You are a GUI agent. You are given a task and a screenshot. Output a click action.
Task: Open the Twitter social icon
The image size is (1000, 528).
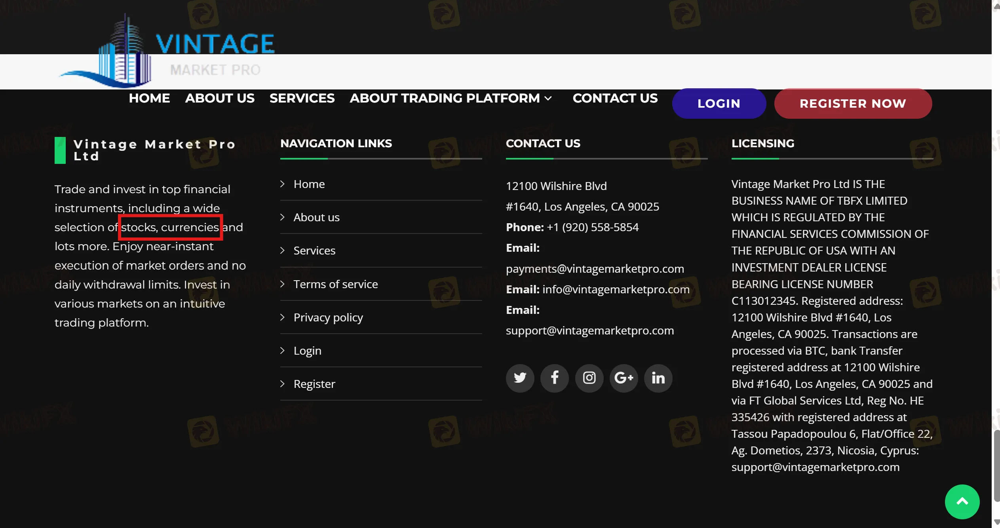click(x=520, y=378)
